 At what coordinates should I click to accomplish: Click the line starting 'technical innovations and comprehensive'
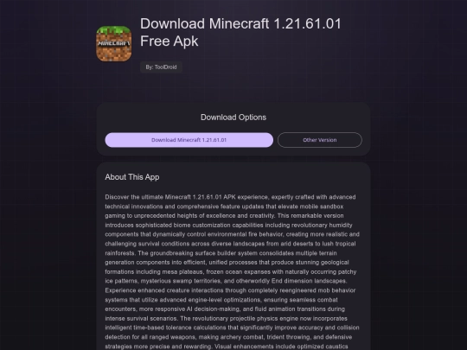point(224,207)
